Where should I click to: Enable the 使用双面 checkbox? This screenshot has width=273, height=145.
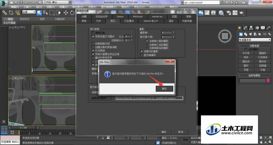tap(93, 33)
